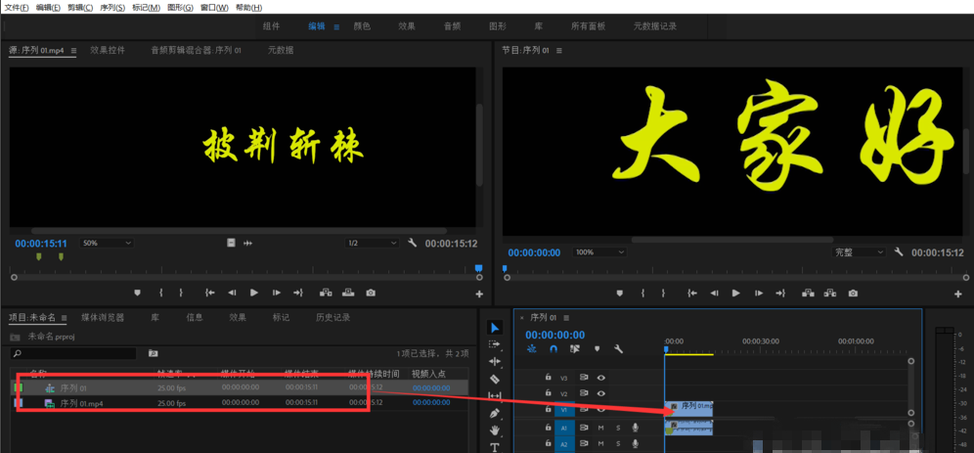Click Add Marker in Source monitor
This screenshot has width=974, height=453.
pyautogui.click(x=137, y=293)
